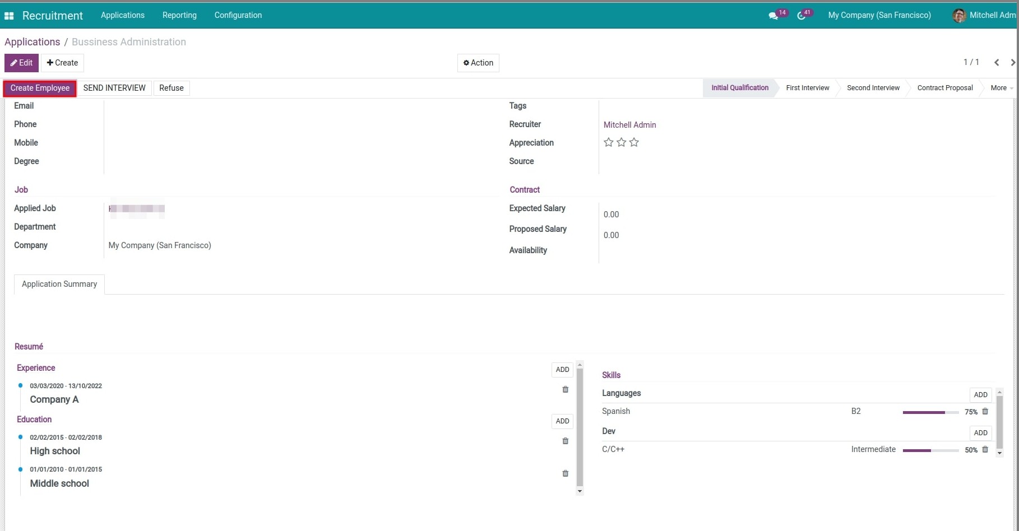Delete the Company A experience entry

pyautogui.click(x=565, y=389)
